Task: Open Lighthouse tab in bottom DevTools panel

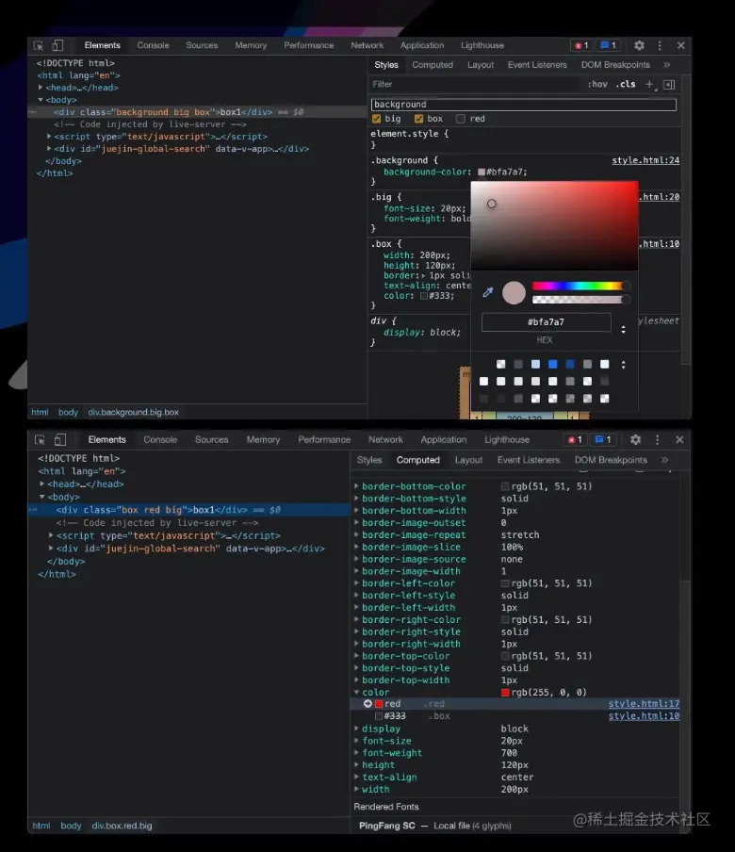Action: [507, 439]
